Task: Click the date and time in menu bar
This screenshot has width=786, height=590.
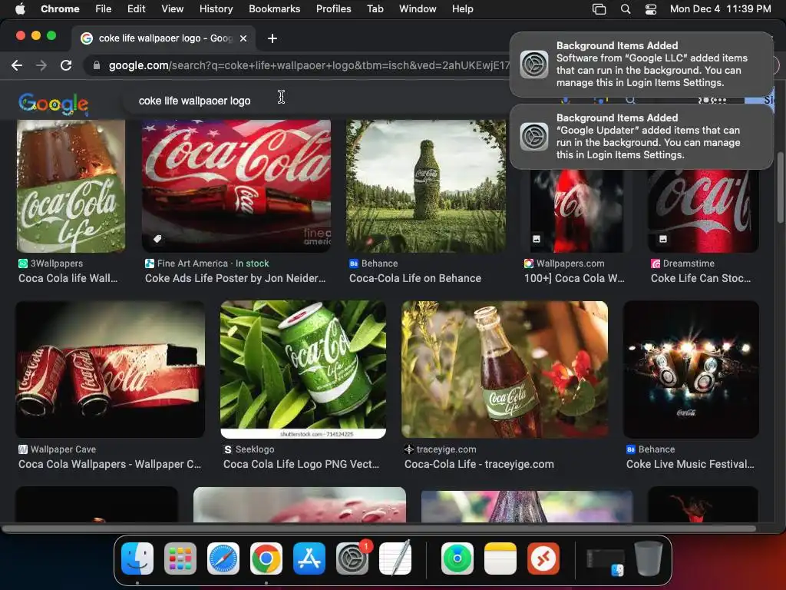Action: (x=720, y=8)
